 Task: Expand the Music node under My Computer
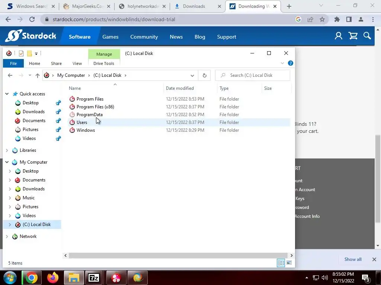pyautogui.click(x=10, y=198)
